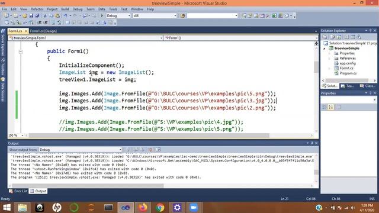Click the Categorized icon in Properties panel
The image size is (379, 213).
[x=325, y=107]
